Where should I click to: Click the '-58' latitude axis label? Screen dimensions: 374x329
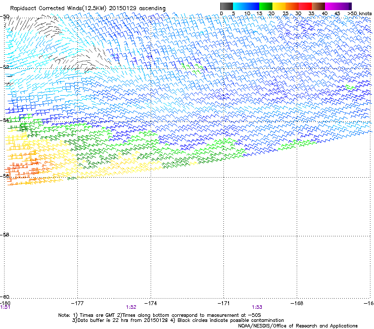[5, 235]
